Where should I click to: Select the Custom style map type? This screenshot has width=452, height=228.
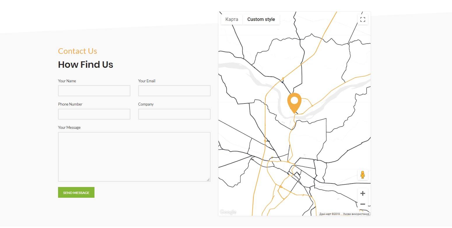point(261,19)
